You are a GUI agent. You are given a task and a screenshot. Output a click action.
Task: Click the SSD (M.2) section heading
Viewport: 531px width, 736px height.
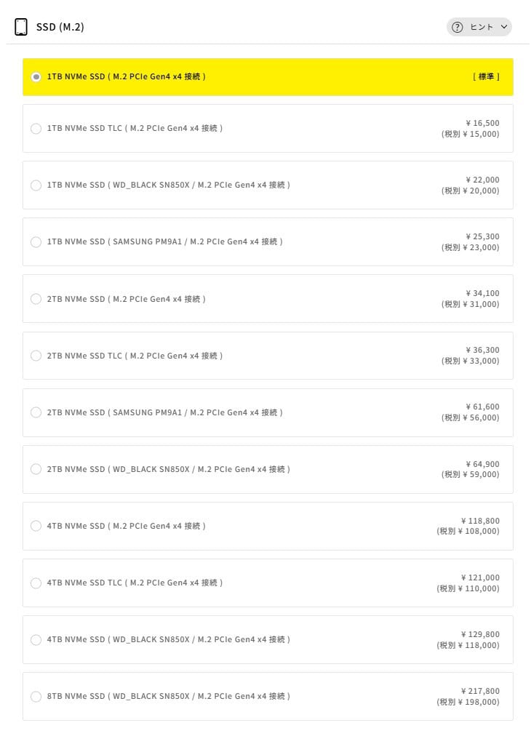tap(60, 28)
